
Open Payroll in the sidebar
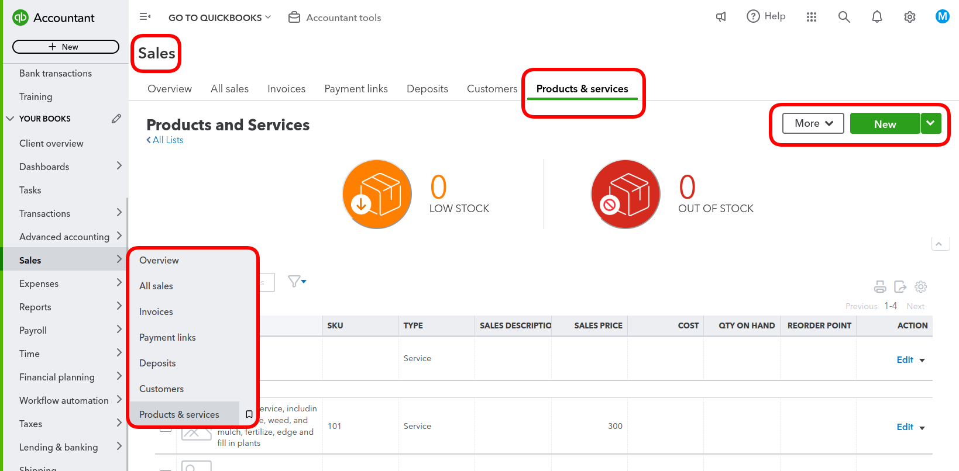coord(33,330)
